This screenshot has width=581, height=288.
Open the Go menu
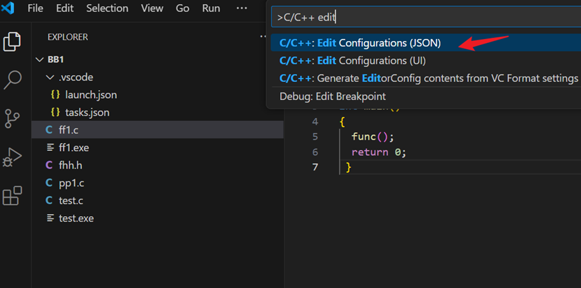pyautogui.click(x=183, y=8)
